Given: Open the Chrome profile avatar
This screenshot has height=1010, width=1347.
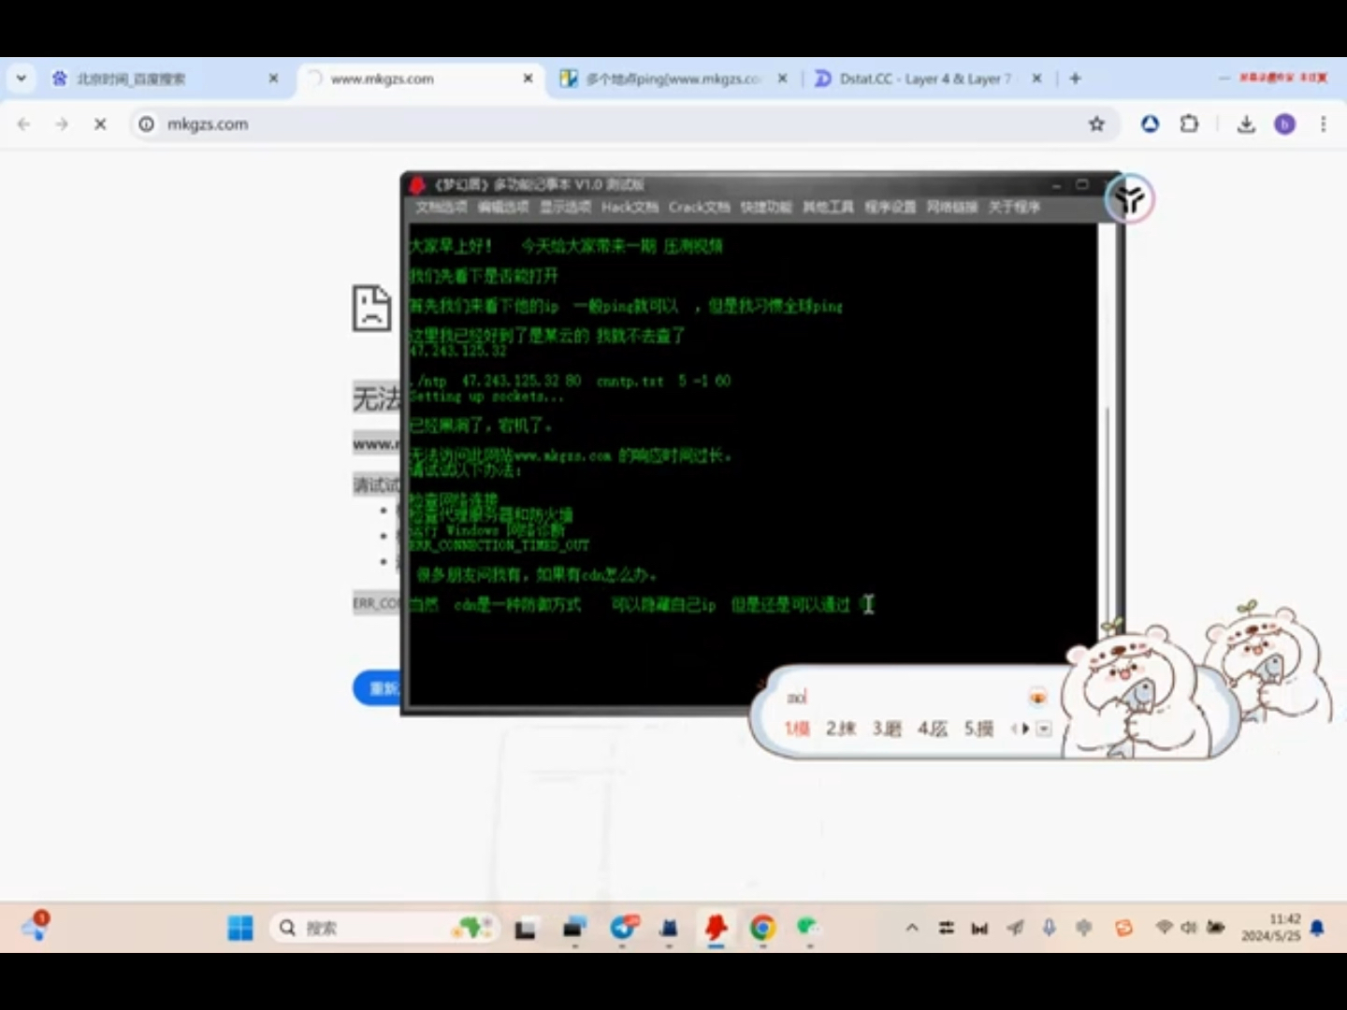Looking at the screenshot, I should click(x=1285, y=123).
